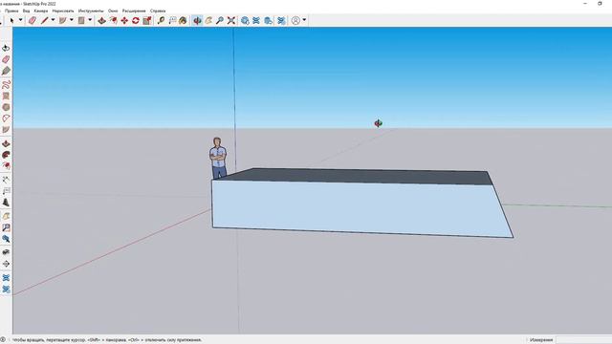The image size is (612, 344).
Task: Open Extension Manager from top toolbar
Action: coord(281,20)
